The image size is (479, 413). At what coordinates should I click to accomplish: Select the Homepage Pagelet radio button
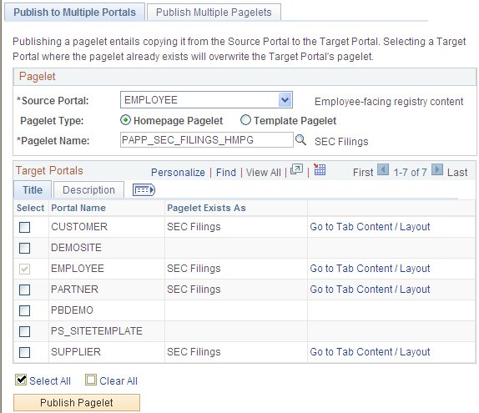point(125,120)
